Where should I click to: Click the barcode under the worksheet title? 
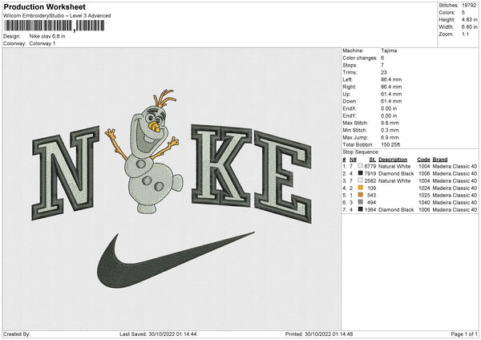tap(54, 26)
